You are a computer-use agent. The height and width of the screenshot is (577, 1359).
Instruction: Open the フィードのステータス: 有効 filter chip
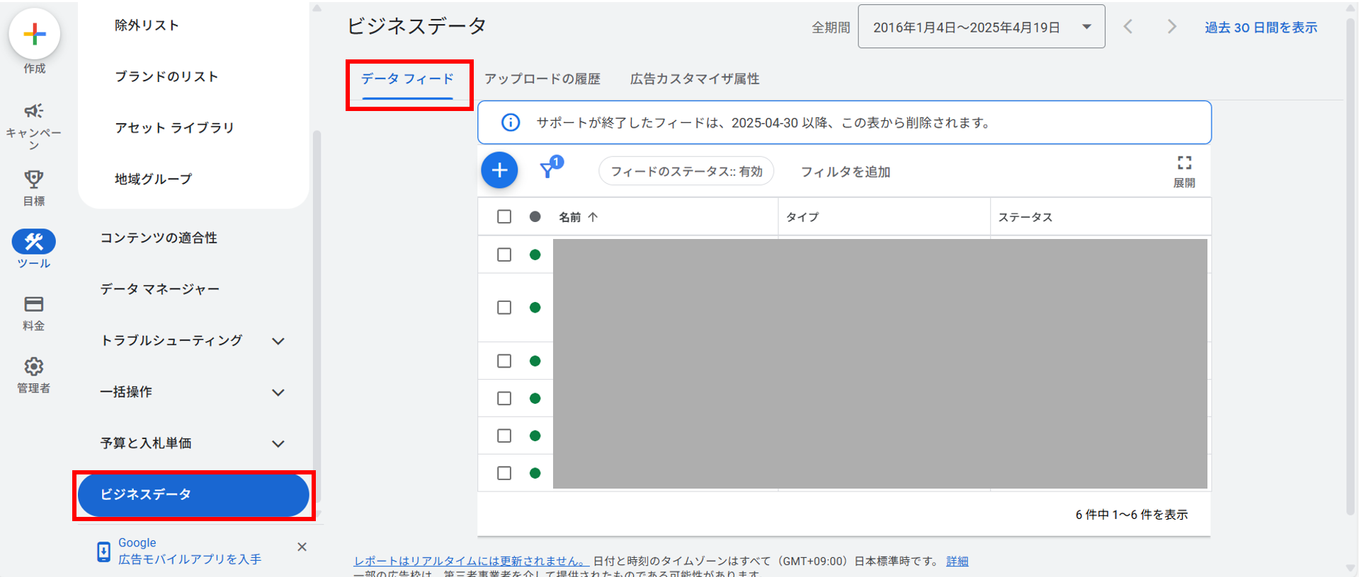[x=686, y=171]
